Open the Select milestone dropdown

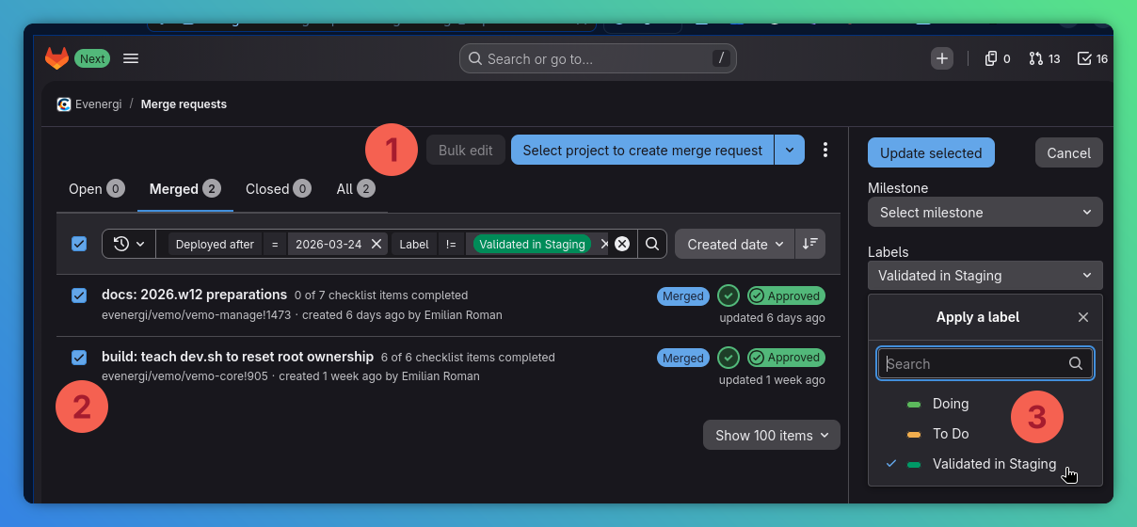(985, 213)
